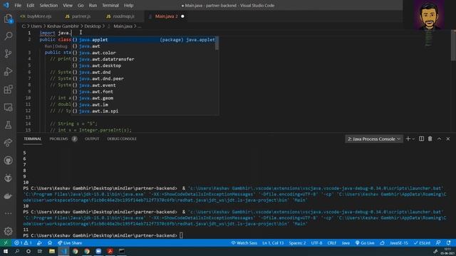Open the Help menu
The image size is (456, 256).
click(x=128, y=5)
